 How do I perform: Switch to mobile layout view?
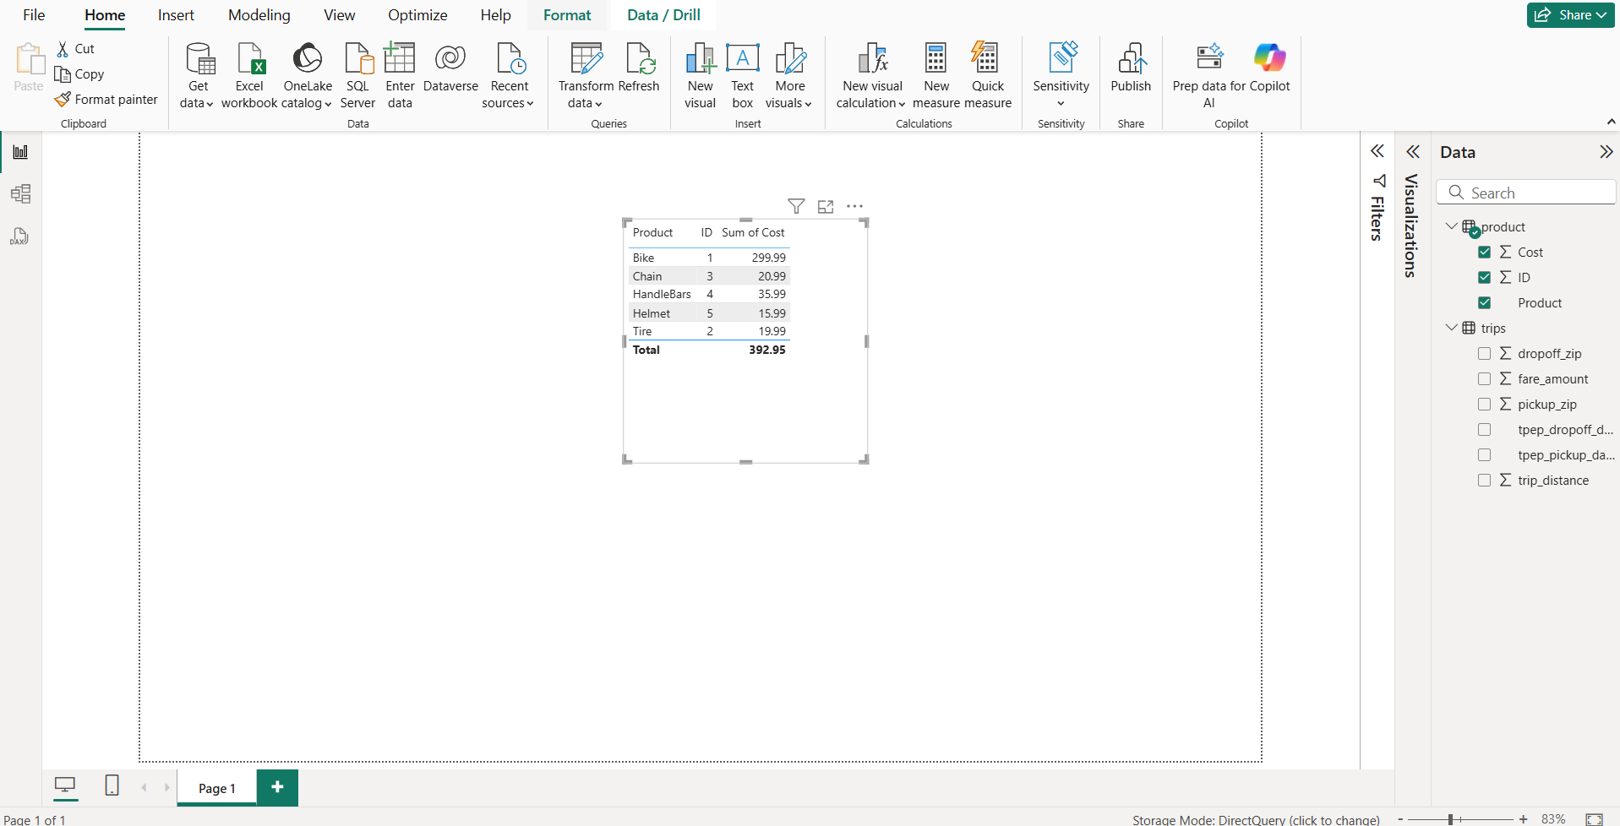112,785
